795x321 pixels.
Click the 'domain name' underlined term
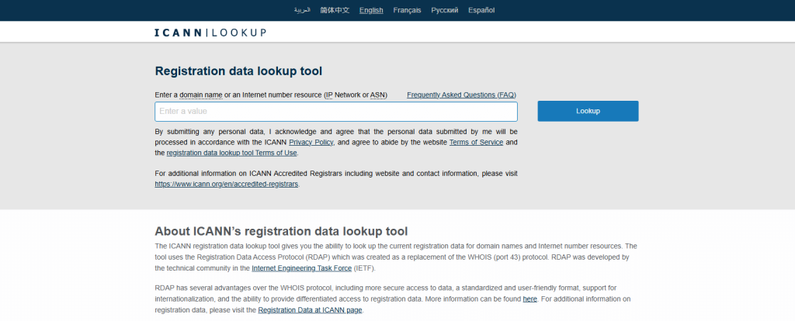click(x=201, y=95)
